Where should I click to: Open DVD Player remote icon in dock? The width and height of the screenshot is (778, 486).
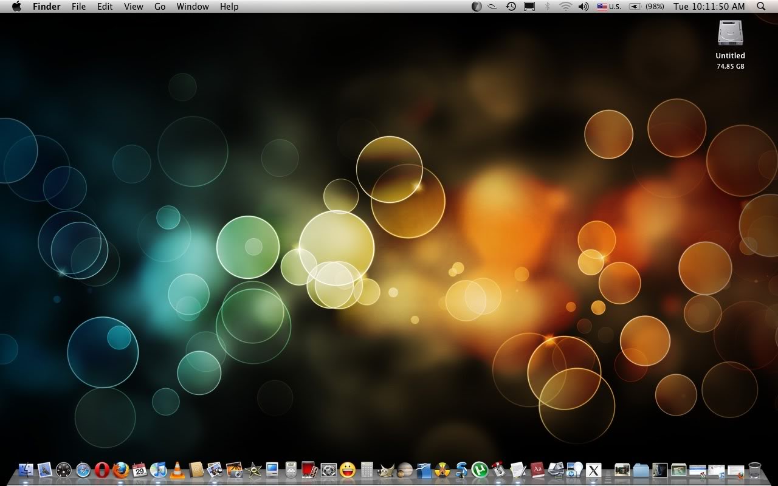[291, 470]
